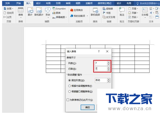The image size is (160, 114).
Task: Insert an online picture (联机图片)
Action: (x=39, y=12)
